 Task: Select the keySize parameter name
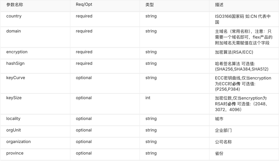14,98
